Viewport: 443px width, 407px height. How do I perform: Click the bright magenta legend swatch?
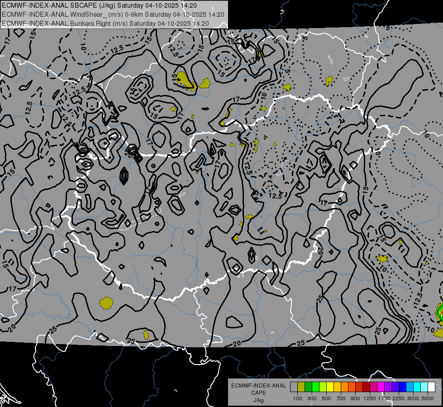(381, 387)
